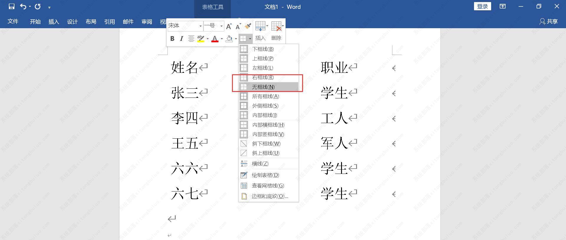This screenshot has width=566, height=240.
Task: Click the 登录 sign-in button
Action: click(x=482, y=6)
